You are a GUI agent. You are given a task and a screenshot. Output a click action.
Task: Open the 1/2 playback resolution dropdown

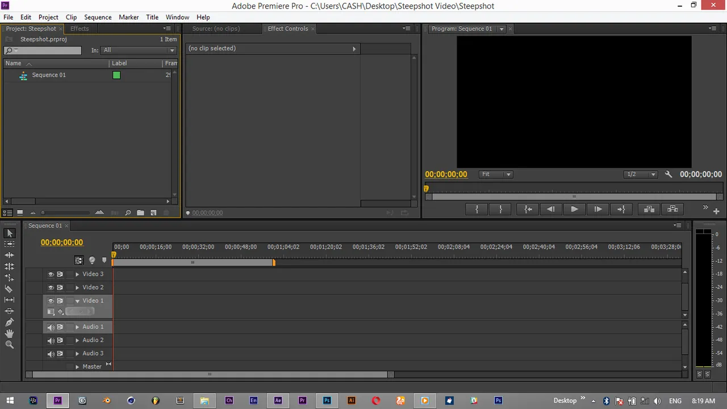(x=640, y=174)
